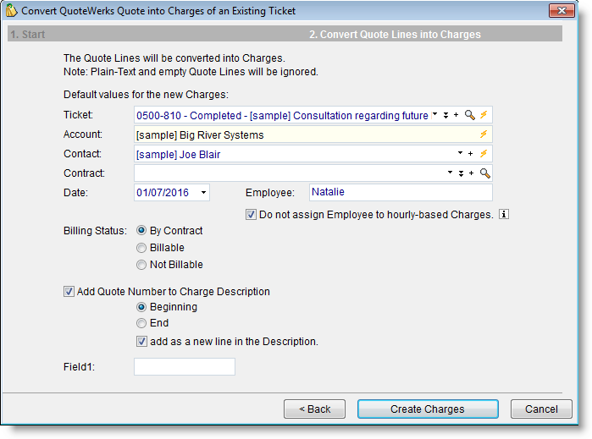Select the Not Billable radio button
592x439 pixels.
[x=141, y=265]
